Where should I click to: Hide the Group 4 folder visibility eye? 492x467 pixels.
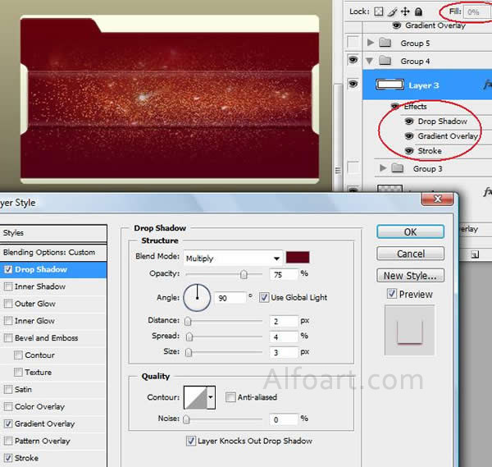[x=353, y=60]
